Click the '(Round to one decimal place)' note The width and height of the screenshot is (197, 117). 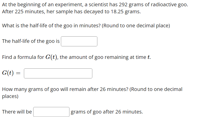[x=136, y=26]
